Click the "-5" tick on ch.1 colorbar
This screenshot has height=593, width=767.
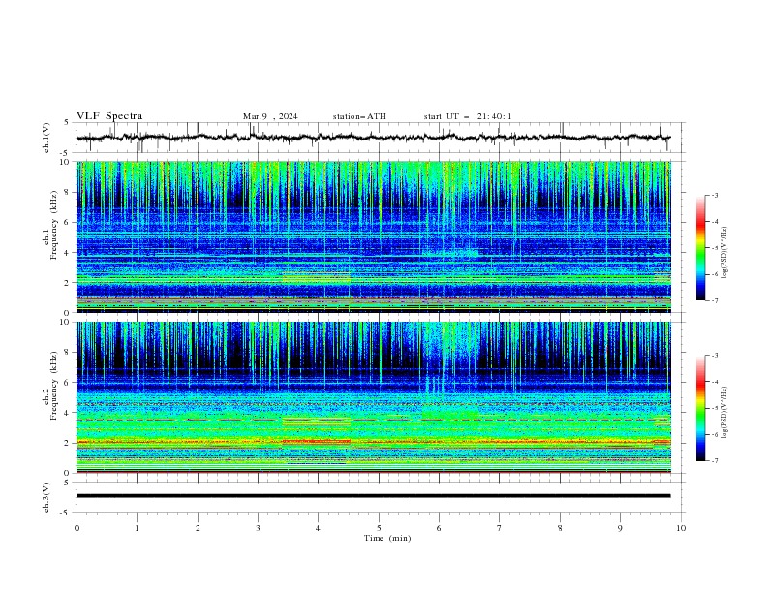click(x=715, y=248)
